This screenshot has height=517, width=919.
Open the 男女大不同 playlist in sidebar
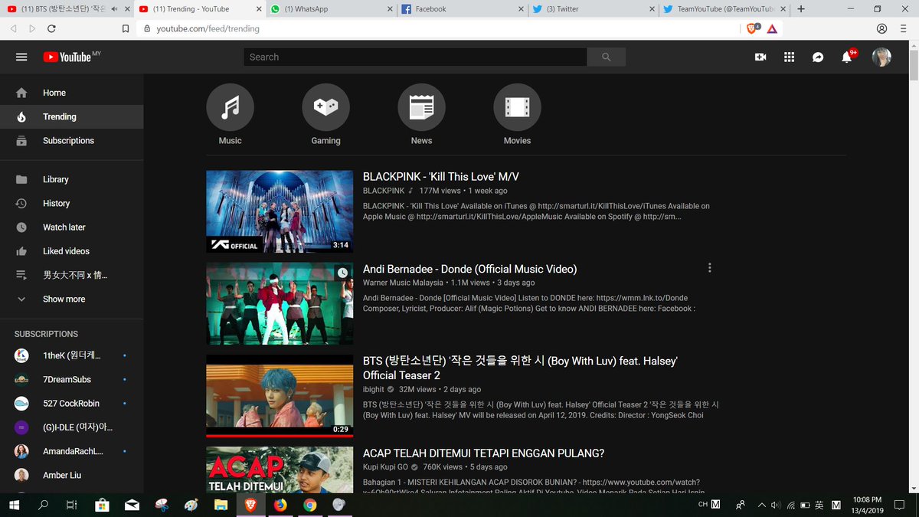[x=71, y=275]
